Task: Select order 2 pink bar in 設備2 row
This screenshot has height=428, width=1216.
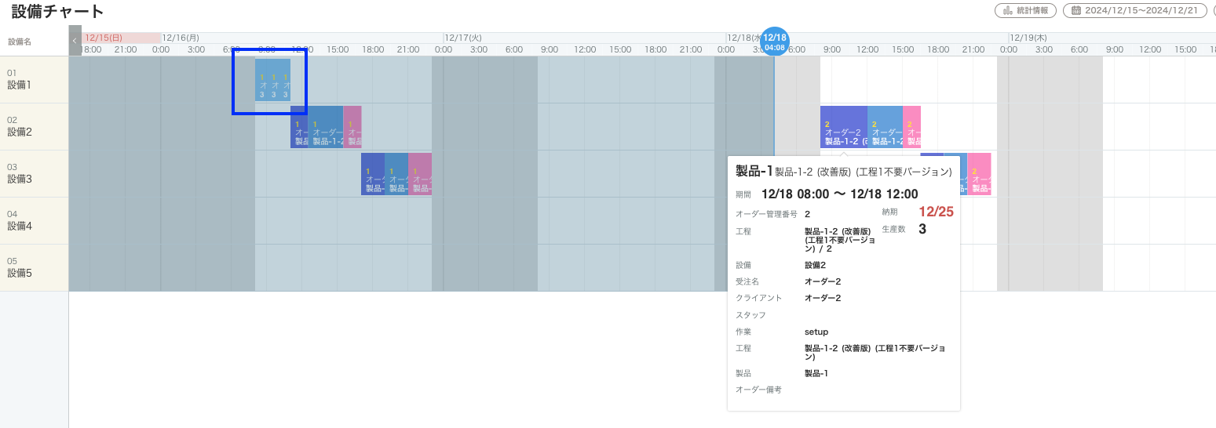Action: tap(911, 127)
